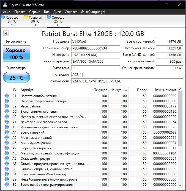Click status orb of attribute A7 row

point(7,148)
